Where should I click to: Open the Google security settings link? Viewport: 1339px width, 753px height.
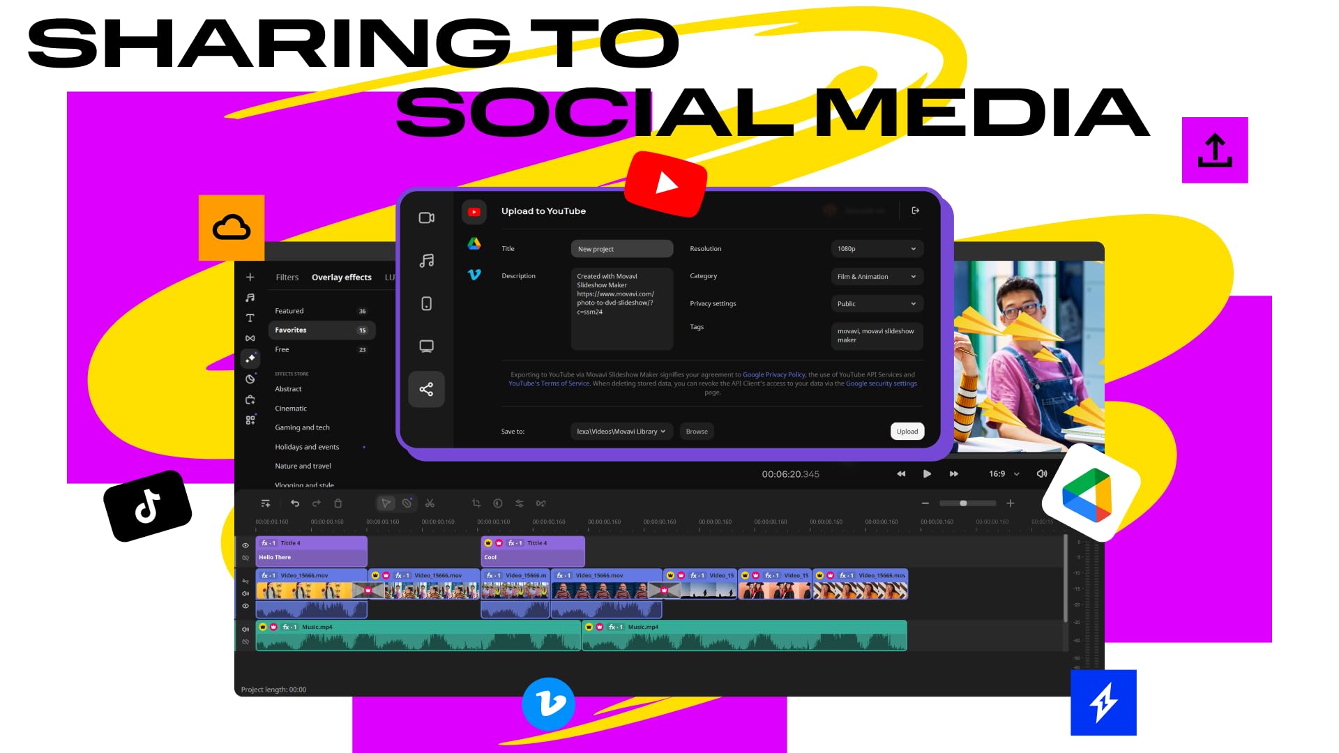pos(882,383)
